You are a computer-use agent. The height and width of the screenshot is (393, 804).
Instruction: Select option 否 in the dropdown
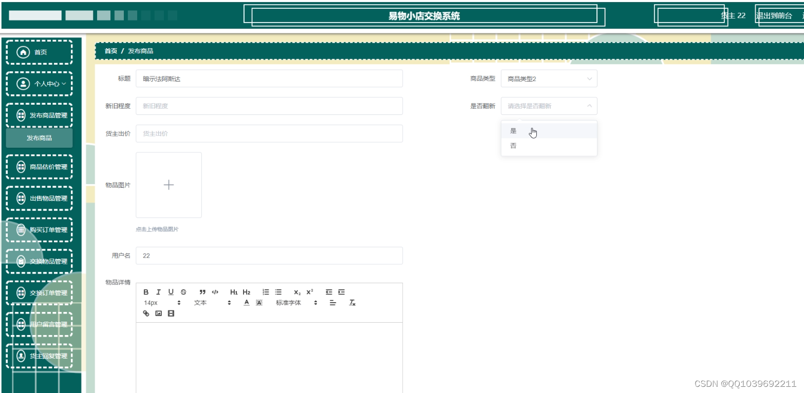coord(549,146)
